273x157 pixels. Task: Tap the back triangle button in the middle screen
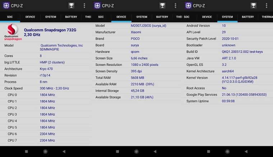tap(155, 151)
